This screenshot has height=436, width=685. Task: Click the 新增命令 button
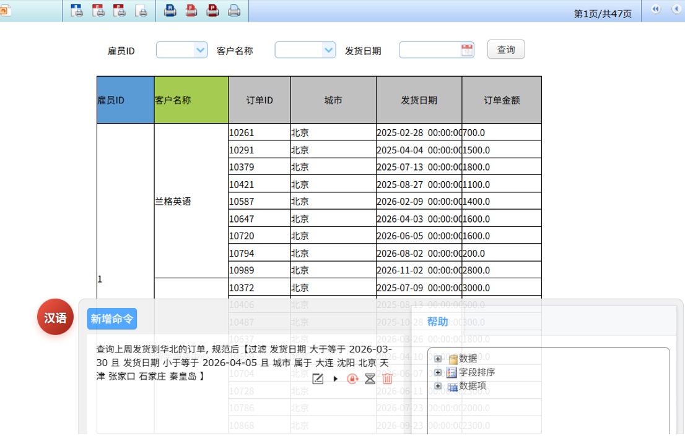(111, 318)
